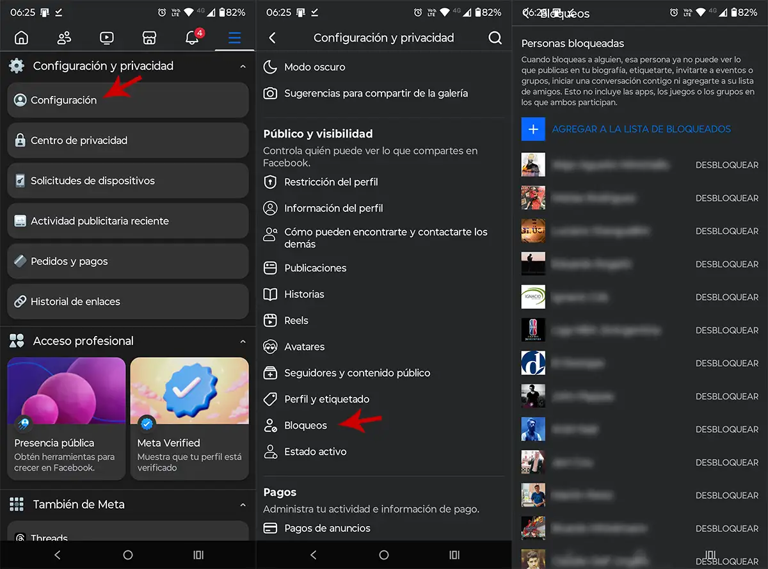Image resolution: width=768 pixels, height=569 pixels.
Task: Select Bloqueos in settings list
Action: [x=305, y=425]
